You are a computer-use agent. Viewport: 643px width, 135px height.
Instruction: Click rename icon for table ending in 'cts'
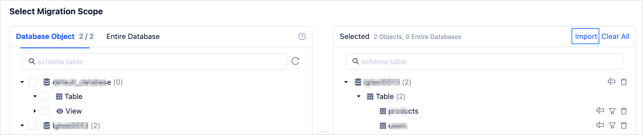point(600,111)
